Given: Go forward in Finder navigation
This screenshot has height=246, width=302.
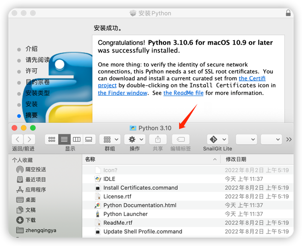Looking at the screenshot, I should pyautogui.click(x=29, y=139).
